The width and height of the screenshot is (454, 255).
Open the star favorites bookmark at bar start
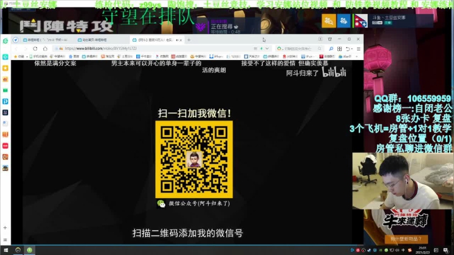pos(19,57)
